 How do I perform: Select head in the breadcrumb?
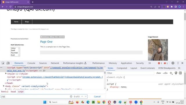click(x=13, y=92)
